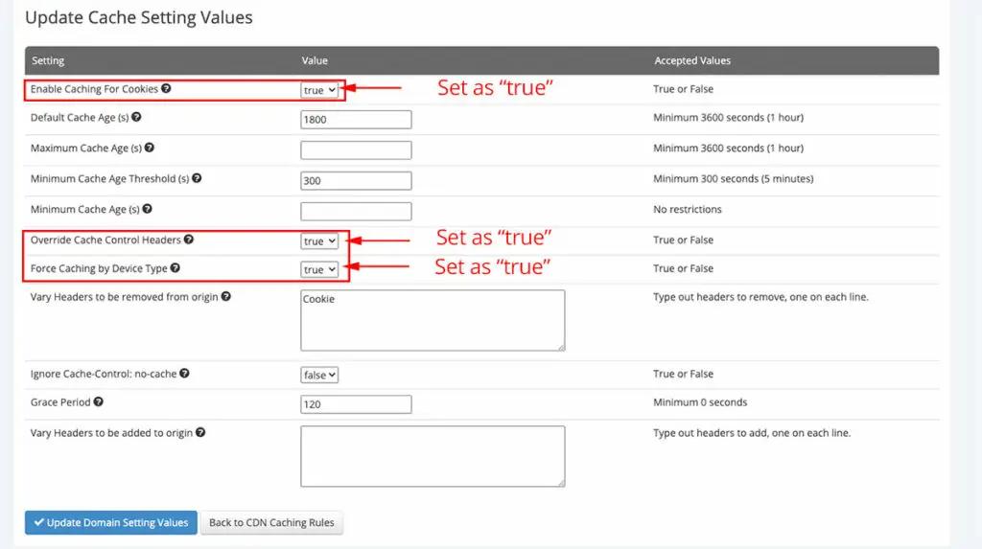
Task: Click 'Type out headers to remove' text
Action: tap(760, 297)
